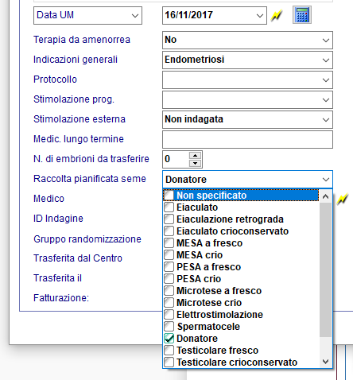Click the list scrollbar down arrow
The height and width of the screenshot is (380, 353).
pyautogui.click(x=326, y=362)
